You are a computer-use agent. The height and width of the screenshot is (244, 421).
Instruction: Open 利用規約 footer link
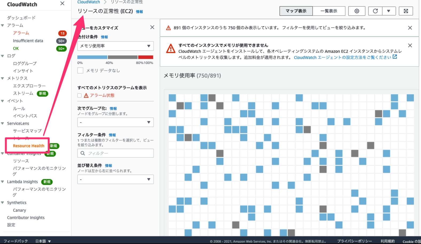[388, 241]
